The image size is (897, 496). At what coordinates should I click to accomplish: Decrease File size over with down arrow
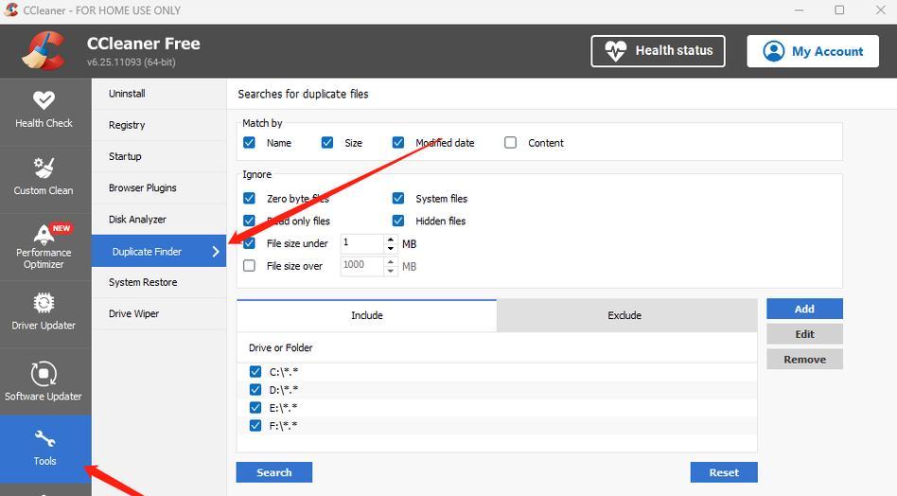coord(391,271)
